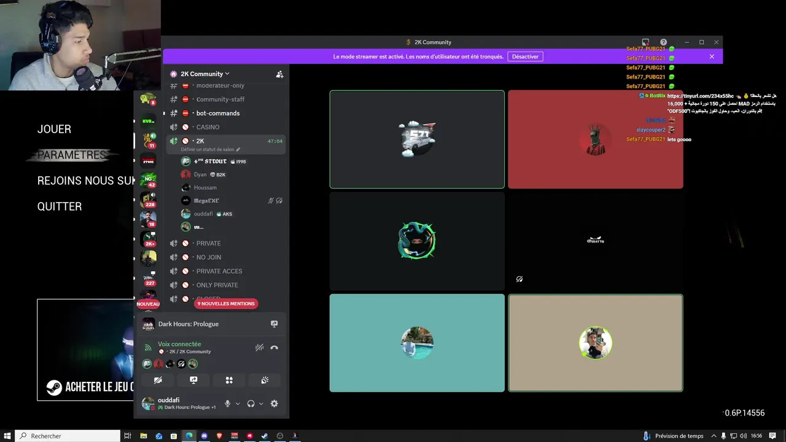Select voice member Houssam
The width and height of the screenshot is (786, 442).
(x=205, y=187)
